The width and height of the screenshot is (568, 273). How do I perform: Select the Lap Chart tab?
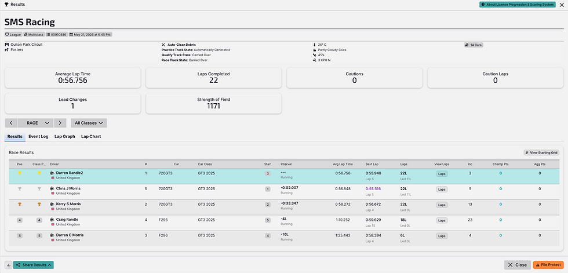[91, 137]
